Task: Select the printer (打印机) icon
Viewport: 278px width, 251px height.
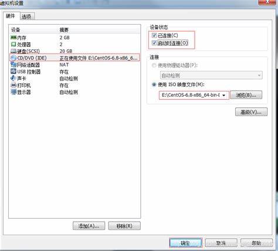Action: tap(13, 85)
